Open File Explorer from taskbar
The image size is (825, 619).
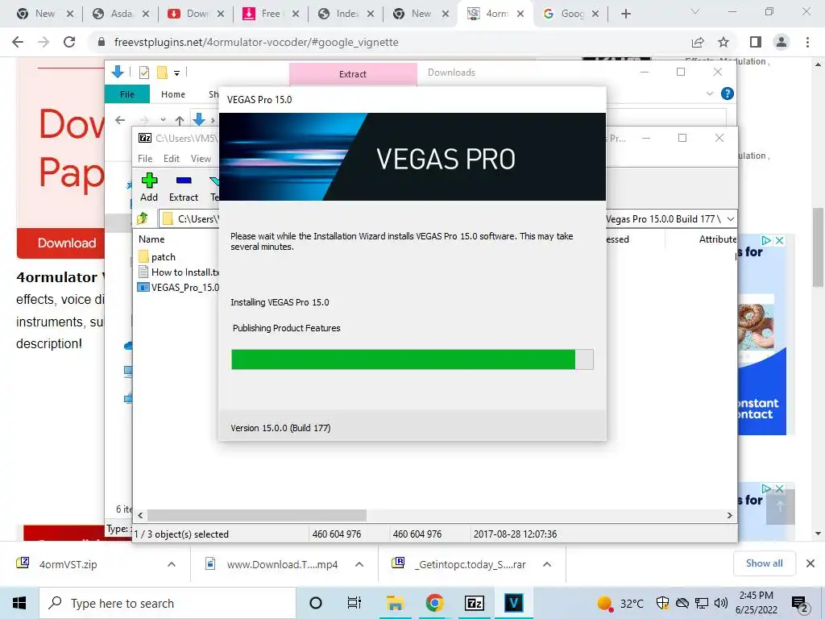tap(395, 603)
